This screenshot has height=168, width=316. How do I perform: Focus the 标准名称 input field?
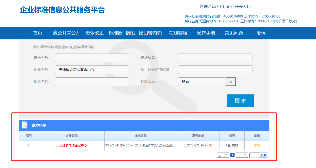(92, 58)
